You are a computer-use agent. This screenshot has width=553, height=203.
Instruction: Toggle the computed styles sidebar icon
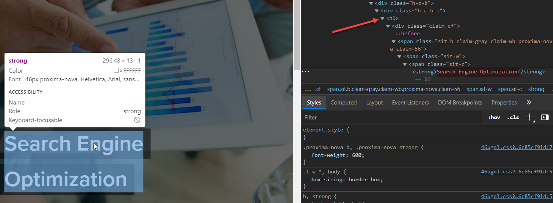point(545,117)
